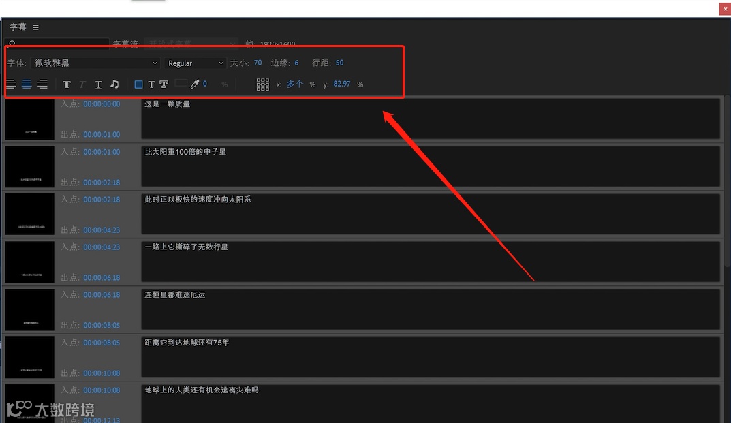Edit out point 00:00:01:00 of first caption
Image resolution: width=731 pixels, height=423 pixels.
coord(102,135)
